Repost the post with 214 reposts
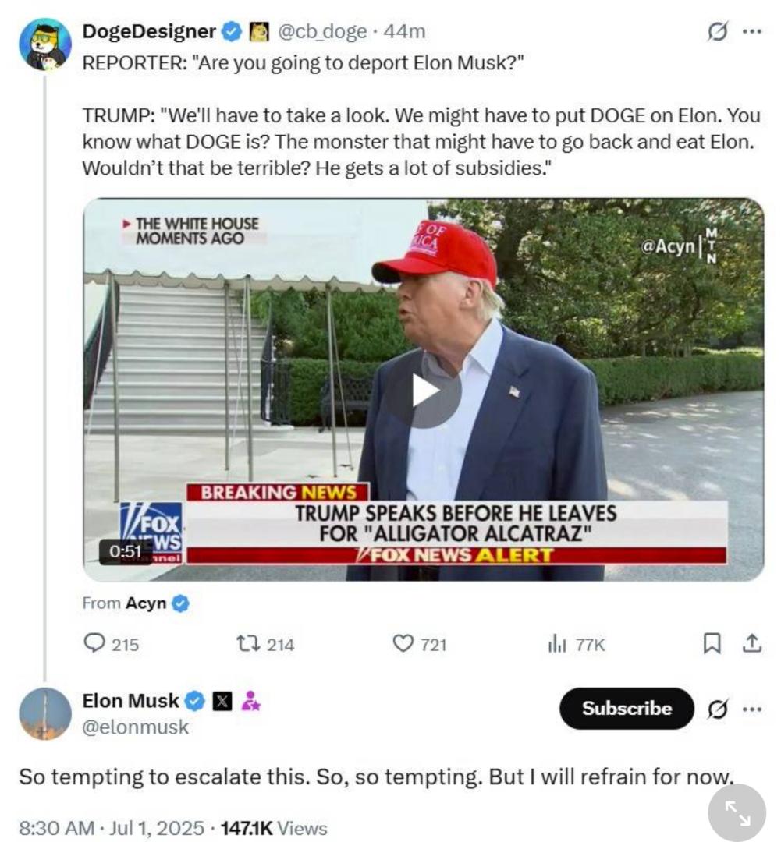 tap(248, 642)
